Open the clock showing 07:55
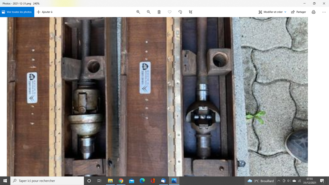 click(x=310, y=181)
